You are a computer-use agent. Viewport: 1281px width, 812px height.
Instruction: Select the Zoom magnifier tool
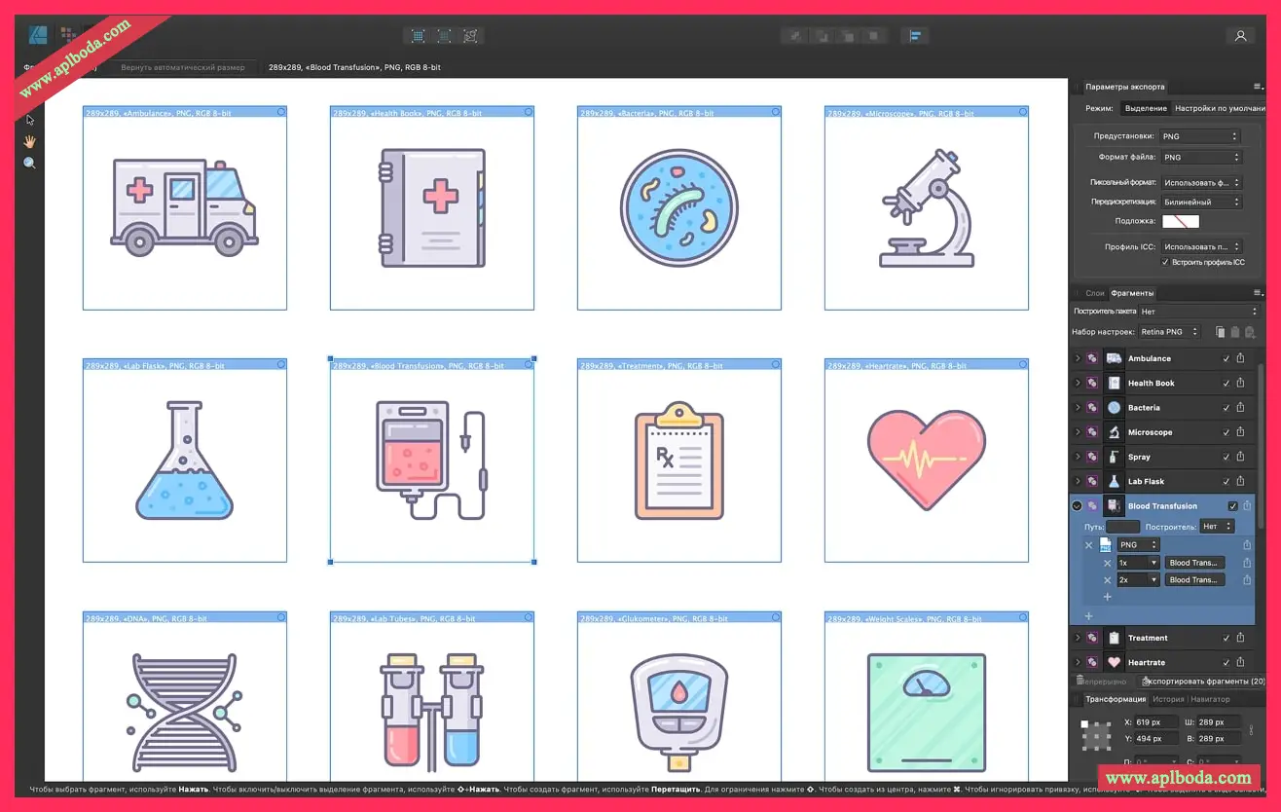(x=30, y=163)
